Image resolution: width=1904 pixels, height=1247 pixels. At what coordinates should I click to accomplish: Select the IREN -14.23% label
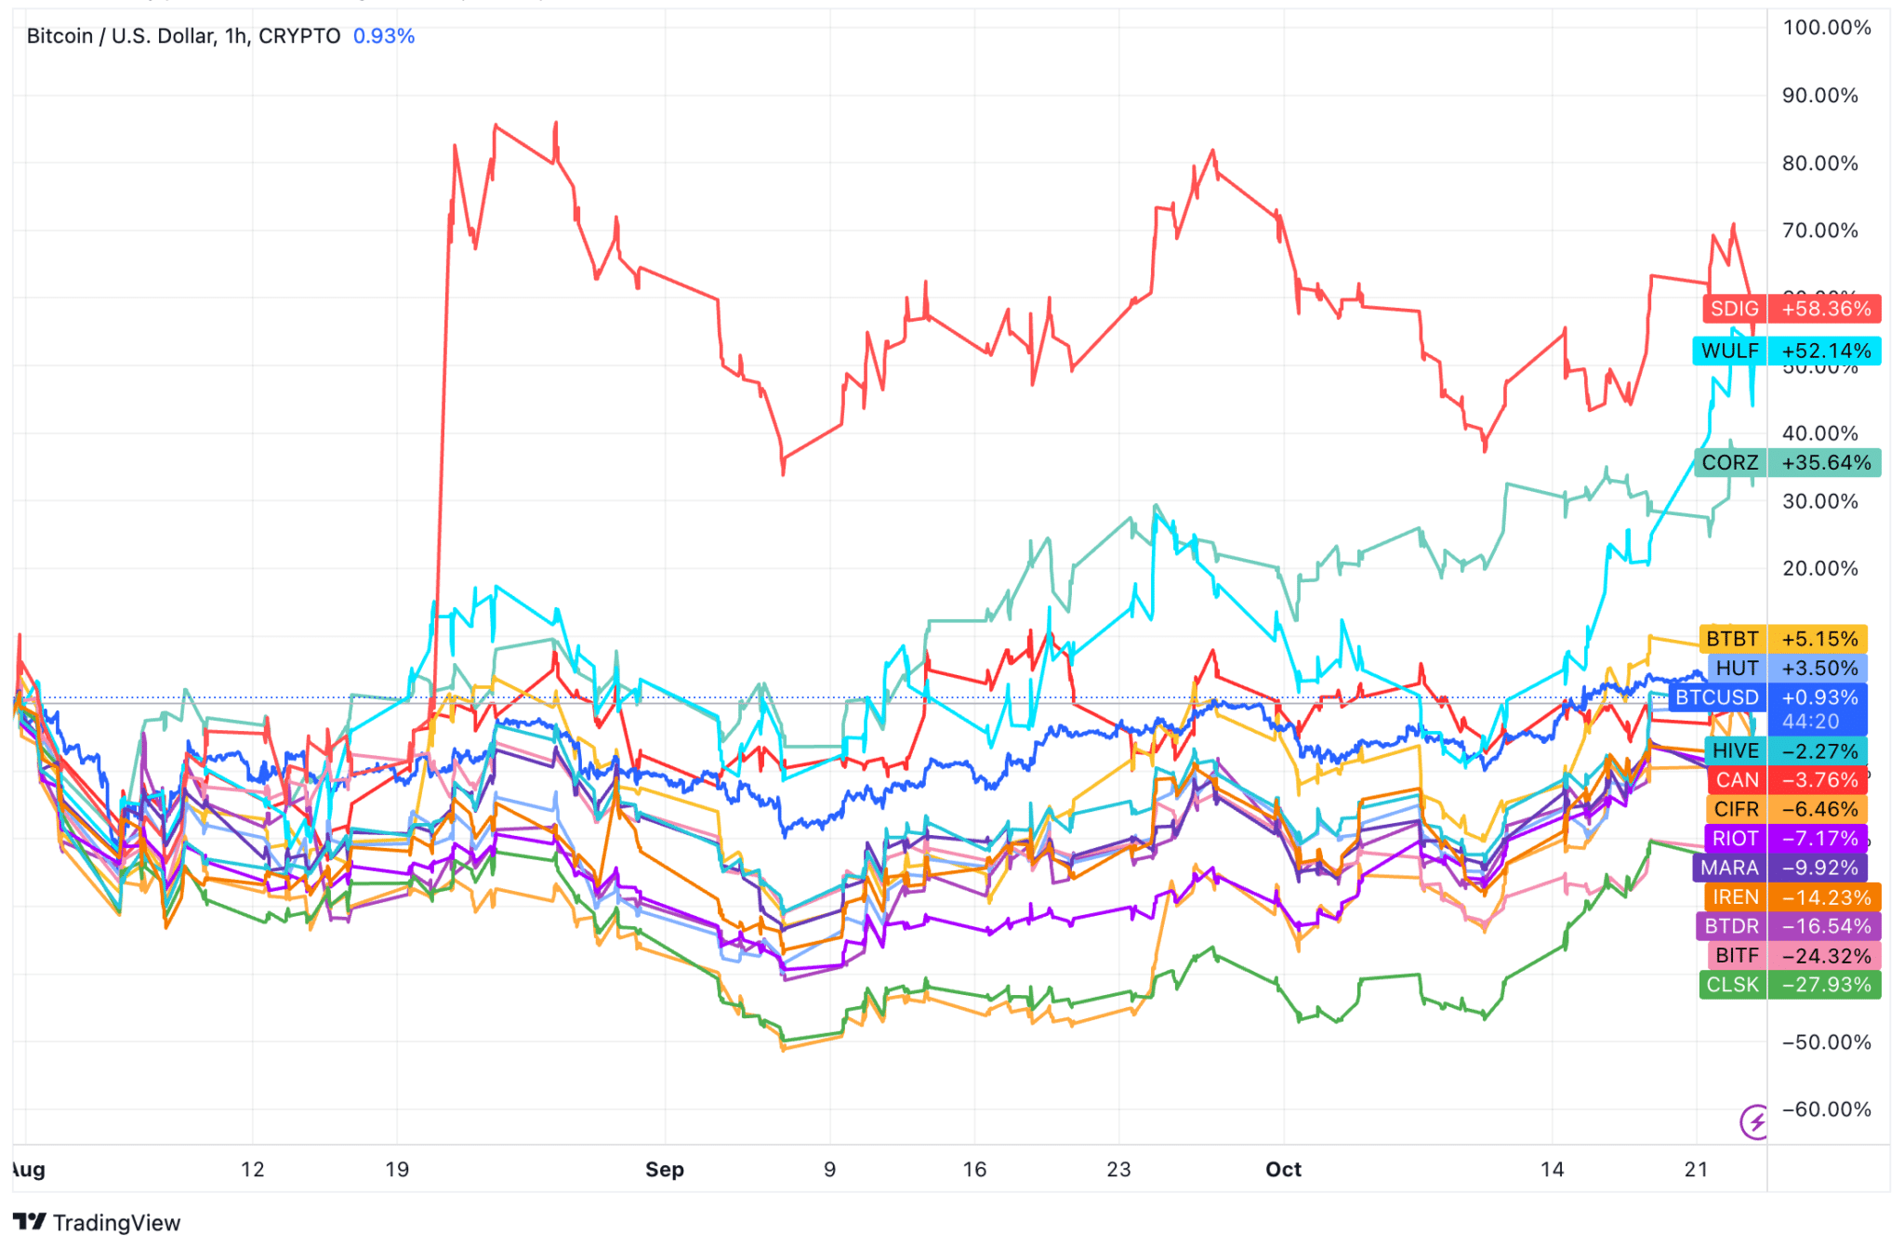(1792, 896)
